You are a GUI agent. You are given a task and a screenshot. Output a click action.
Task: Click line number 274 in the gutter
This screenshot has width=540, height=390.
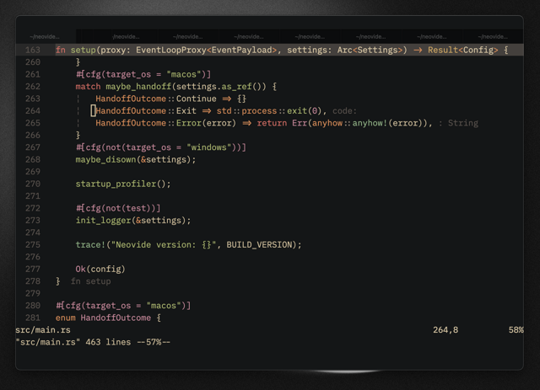33,232
